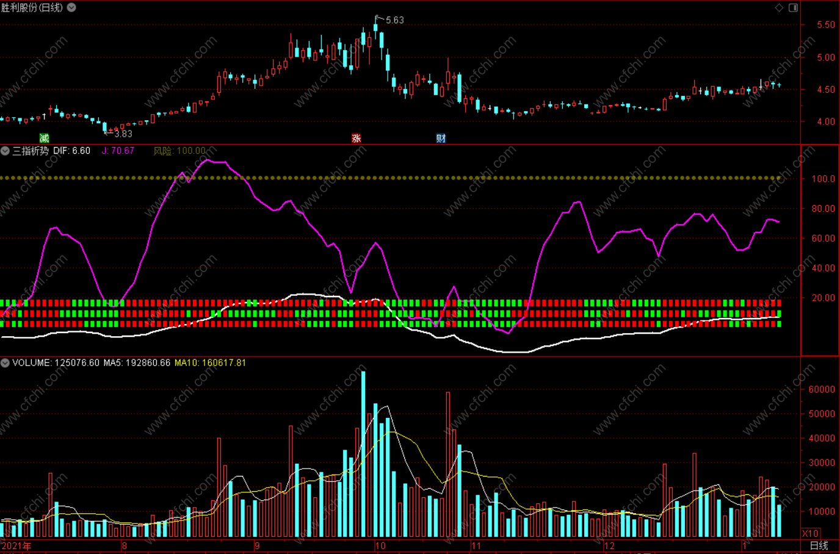Viewport: 840px width, 554px height.
Task: Expand the 三指析势 indicator pane menu
Action: [5, 151]
